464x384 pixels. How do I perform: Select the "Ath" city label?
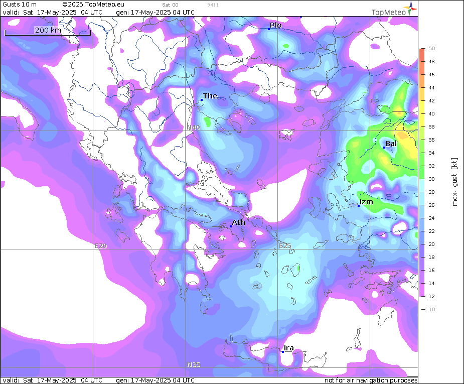[x=238, y=222]
